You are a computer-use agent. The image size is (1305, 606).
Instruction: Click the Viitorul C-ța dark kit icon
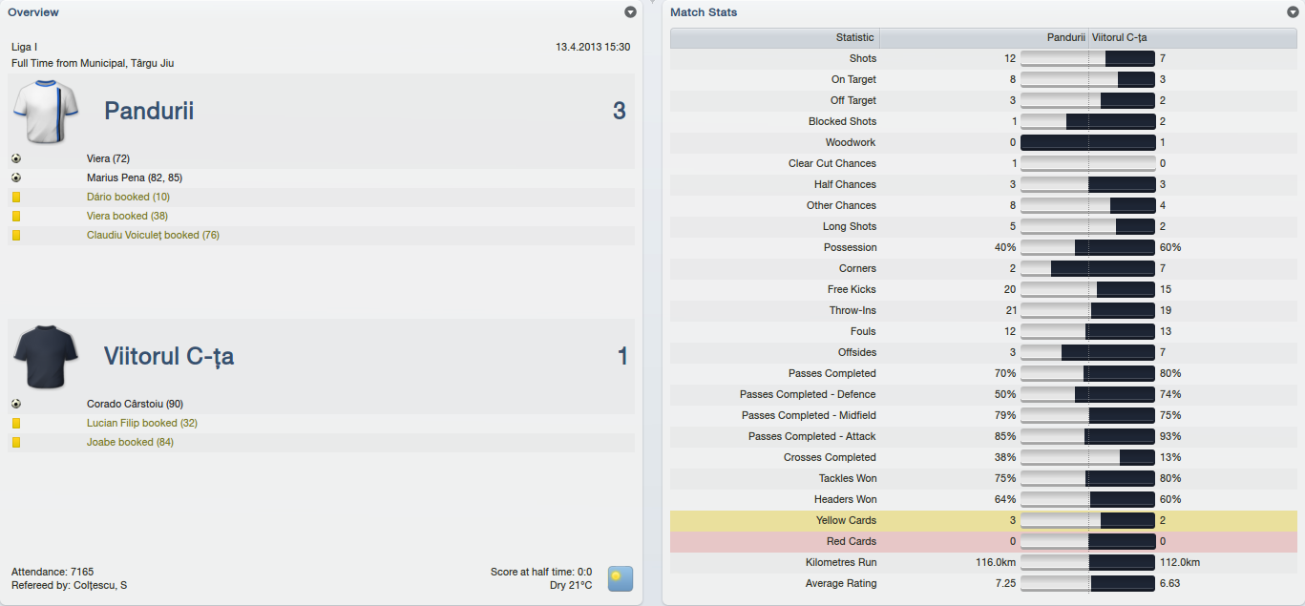click(46, 356)
